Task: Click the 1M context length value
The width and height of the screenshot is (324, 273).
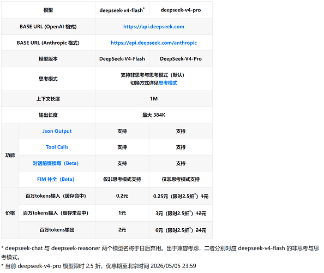Action: coord(154,99)
